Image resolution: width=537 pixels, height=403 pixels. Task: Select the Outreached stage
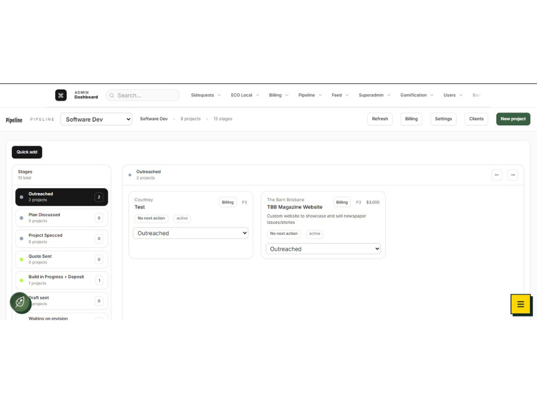tap(62, 197)
